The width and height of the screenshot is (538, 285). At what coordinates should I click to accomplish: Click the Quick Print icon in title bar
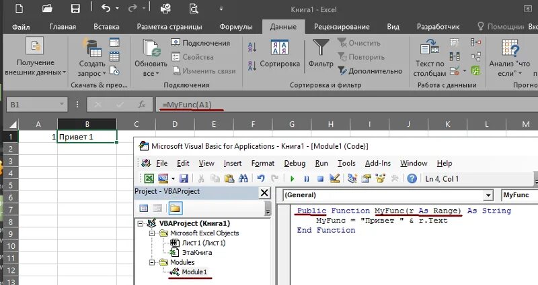pyautogui.click(x=165, y=9)
